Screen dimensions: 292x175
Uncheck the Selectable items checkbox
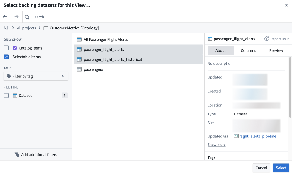(6, 57)
